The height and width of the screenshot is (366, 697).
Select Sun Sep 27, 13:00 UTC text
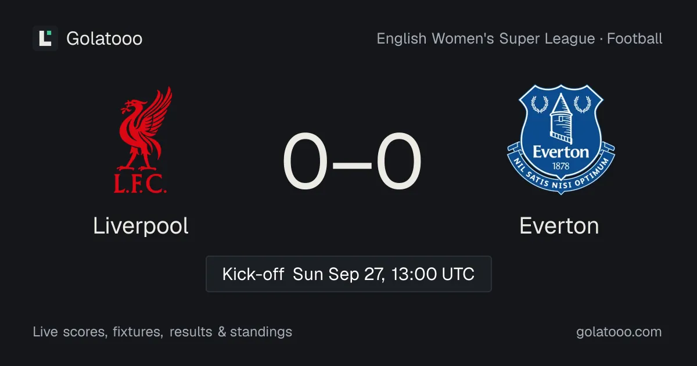click(384, 274)
